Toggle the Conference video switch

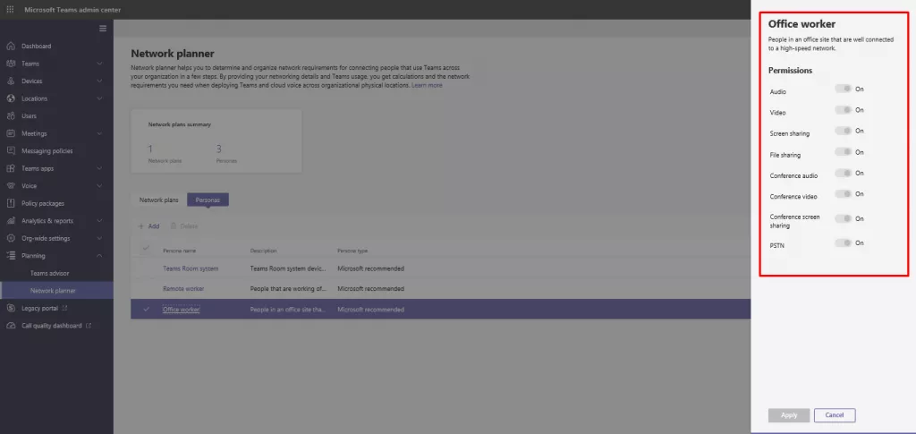[x=843, y=194]
